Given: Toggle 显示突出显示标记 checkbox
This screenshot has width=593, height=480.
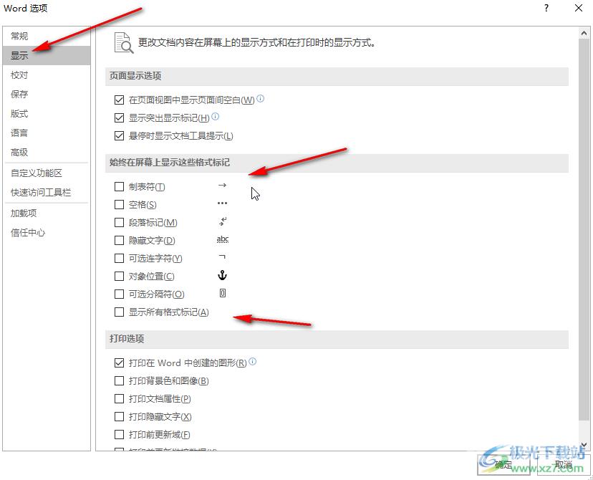Looking at the screenshot, I should tap(119, 118).
